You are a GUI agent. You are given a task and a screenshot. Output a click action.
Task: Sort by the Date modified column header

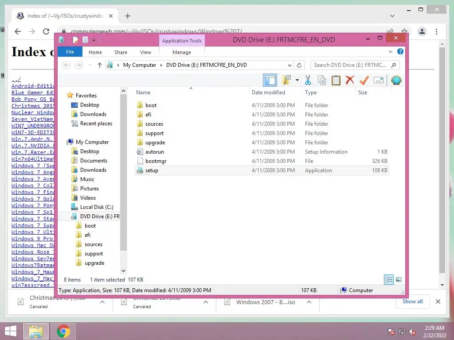click(275, 92)
